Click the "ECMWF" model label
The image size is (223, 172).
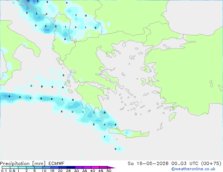point(57,164)
